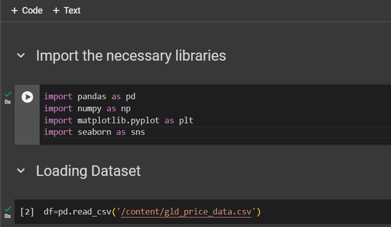391x227 pixels.
Task: Add a new code cell with + Code
Action: [27, 11]
